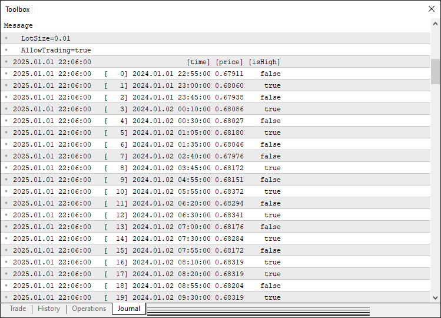Select log row index 5 with price 0.68180
The image size is (441, 318).
coord(215,132)
